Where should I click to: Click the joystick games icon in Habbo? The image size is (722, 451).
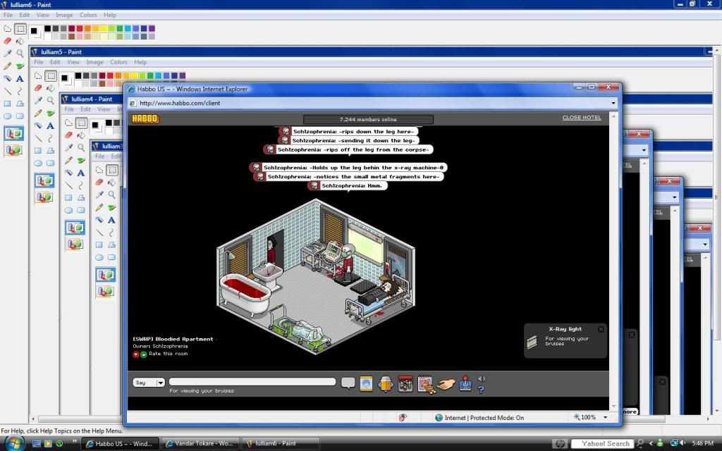[465, 383]
